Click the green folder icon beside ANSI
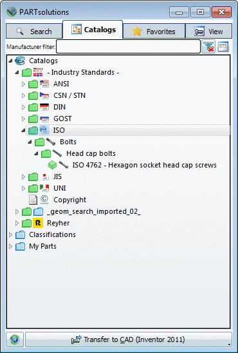 click(x=33, y=84)
